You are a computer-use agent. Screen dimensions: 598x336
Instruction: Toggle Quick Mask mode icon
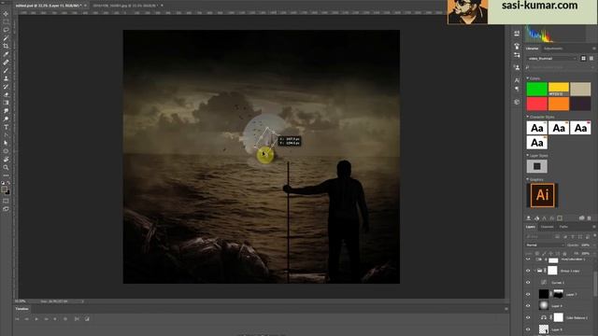[x=6, y=201]
